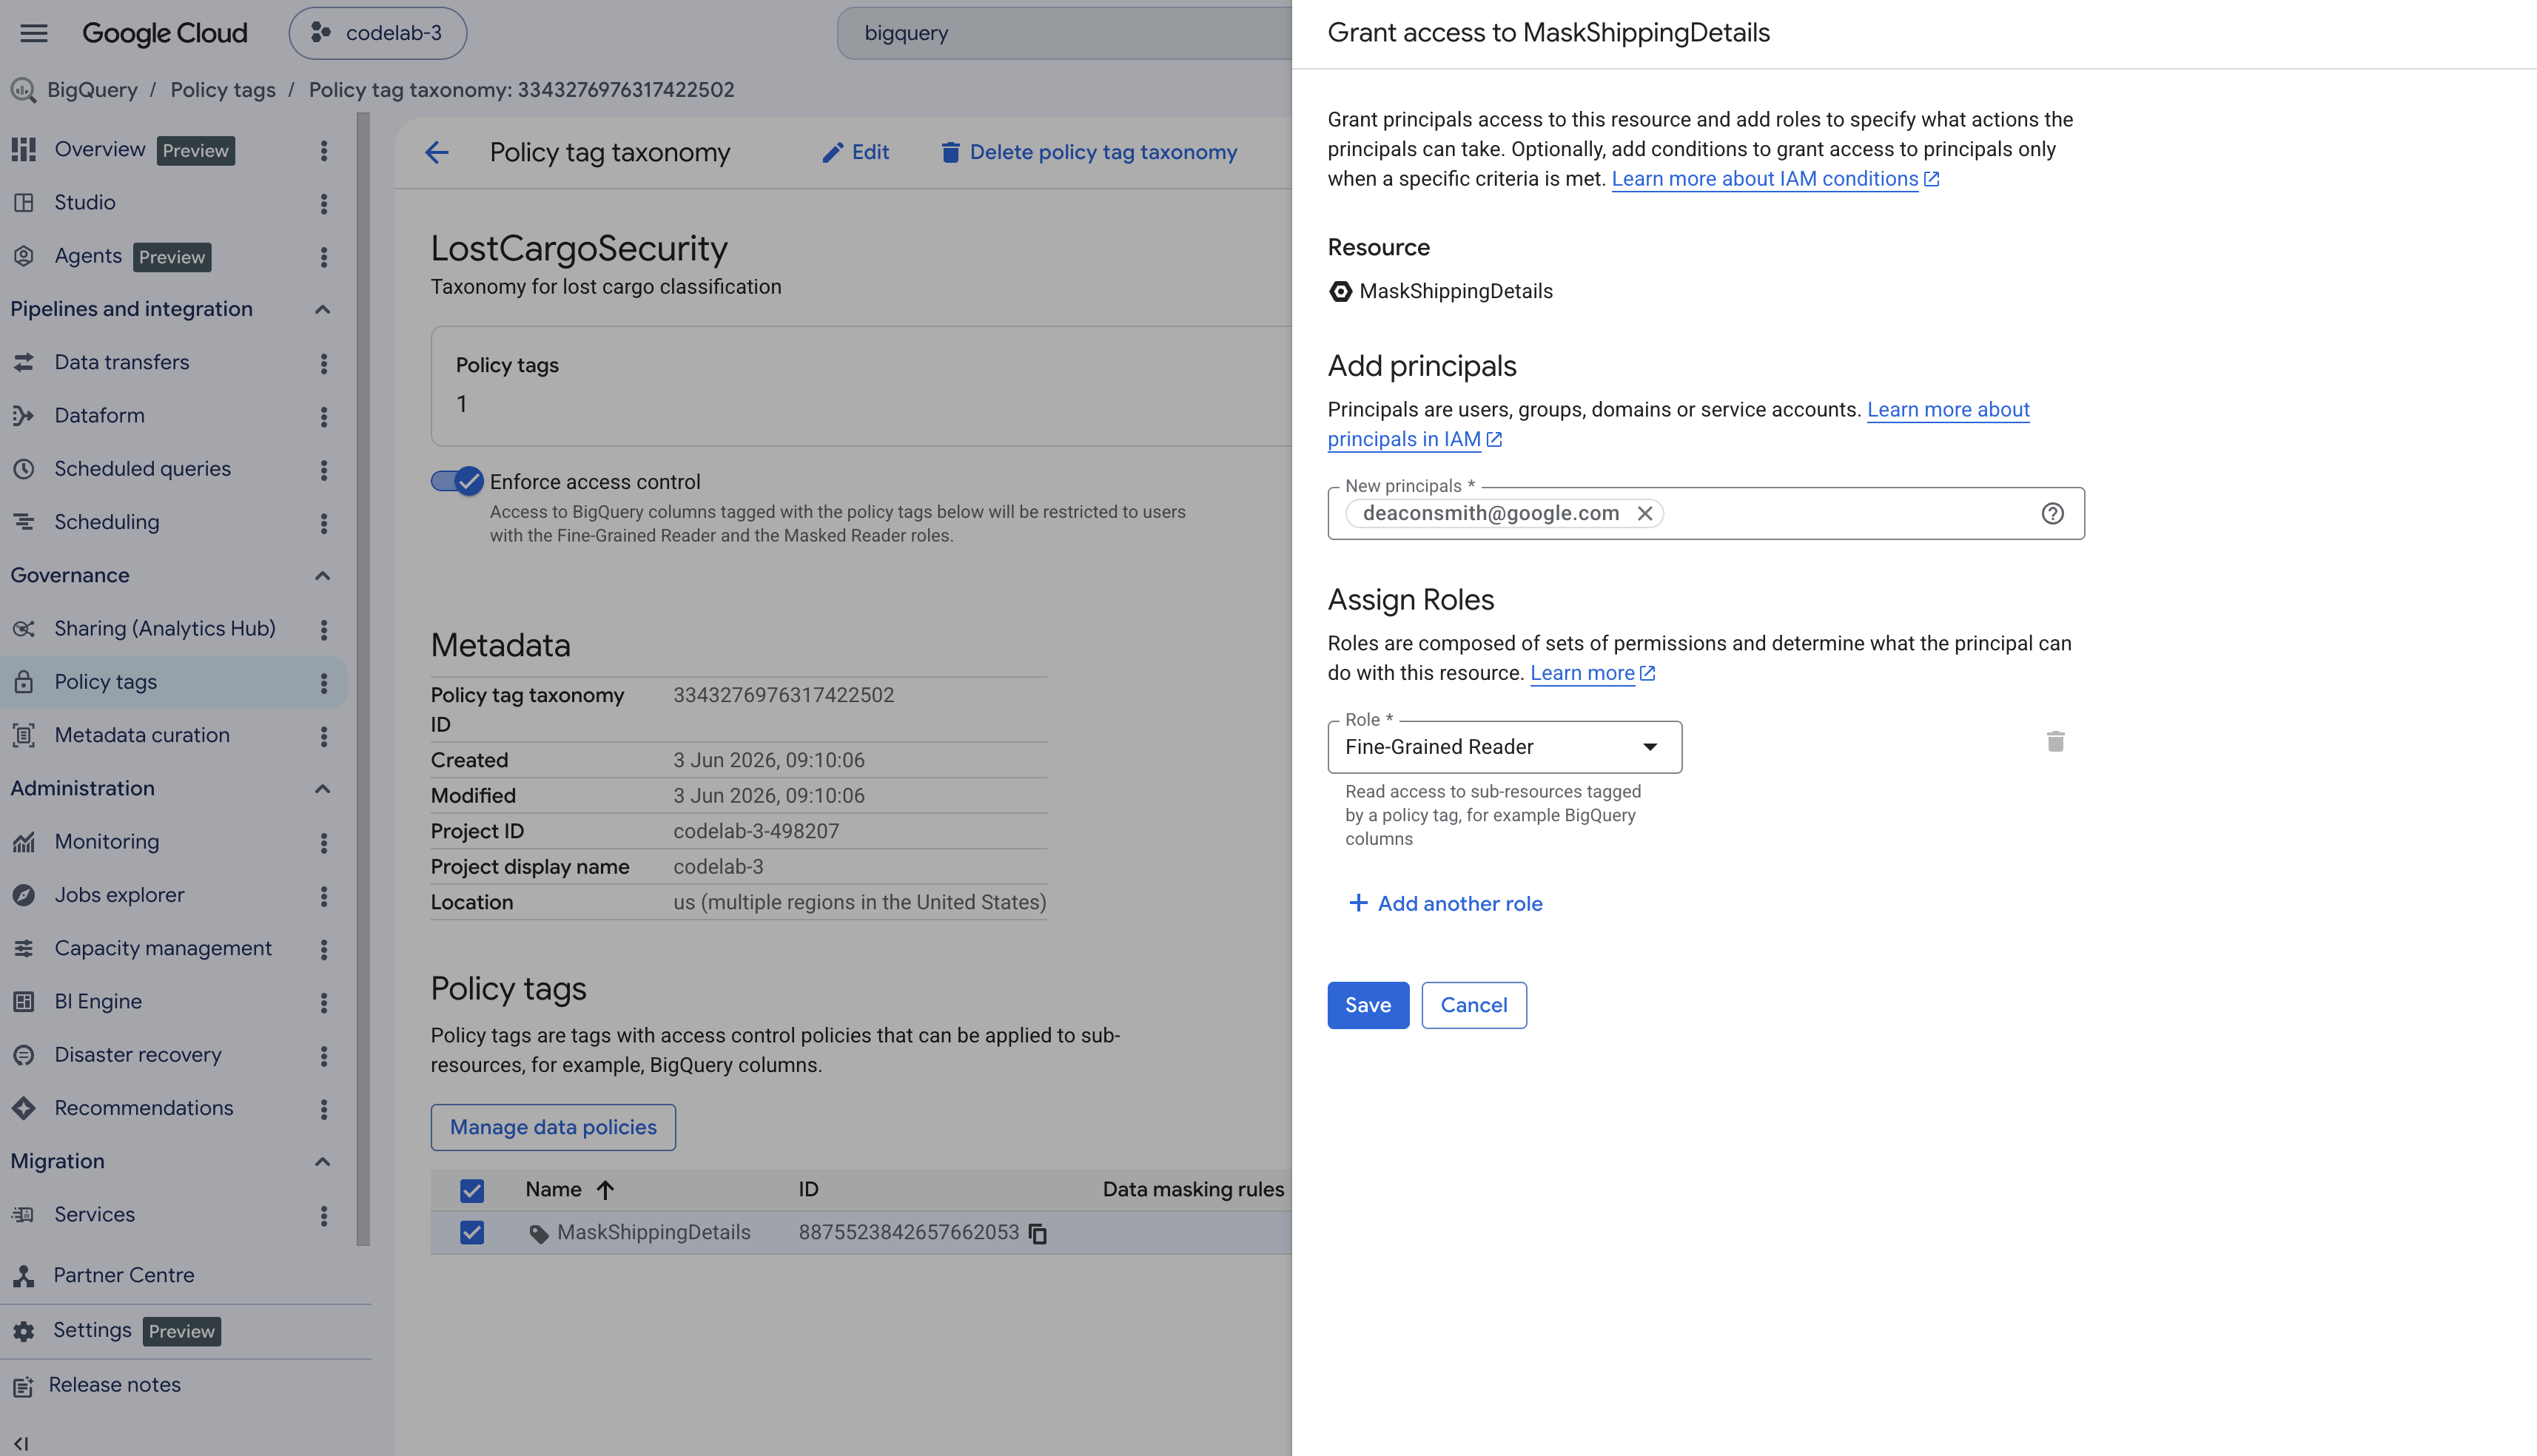Click the Migration Services icon

24,1214
